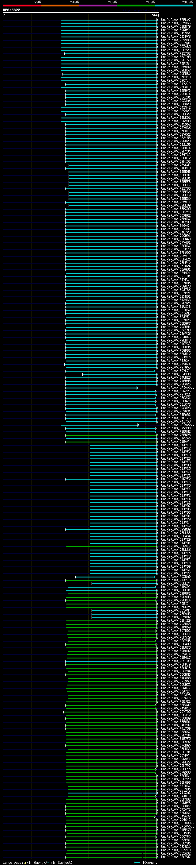Open hit UniRef100_Q42961
This screenshot has height=865, width=196.
(x=176, y=33)
